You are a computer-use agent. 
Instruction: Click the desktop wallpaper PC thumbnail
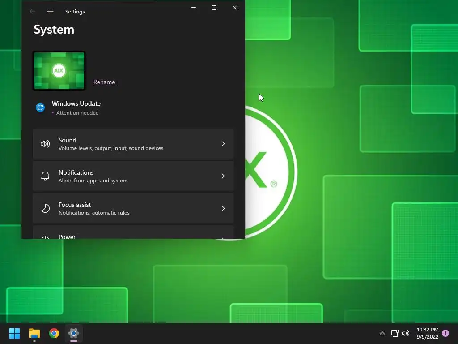[59, 70]
